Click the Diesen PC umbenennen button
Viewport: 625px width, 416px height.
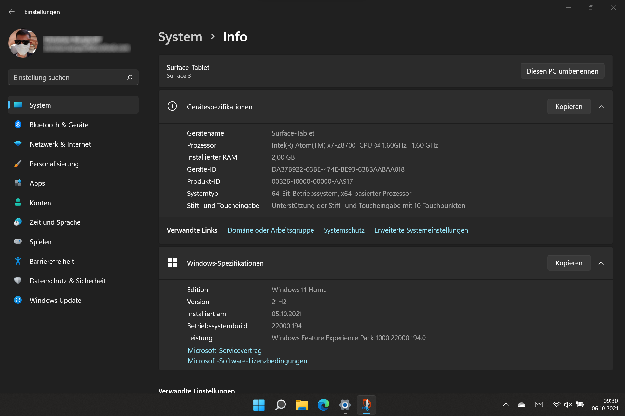[562, 71]
